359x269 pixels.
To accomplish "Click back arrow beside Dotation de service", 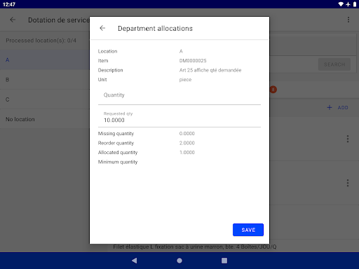I will pyautogui.click(x=13, y=20).
